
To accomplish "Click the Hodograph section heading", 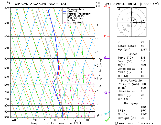I will pyautogui.click(x=132, y=103).
